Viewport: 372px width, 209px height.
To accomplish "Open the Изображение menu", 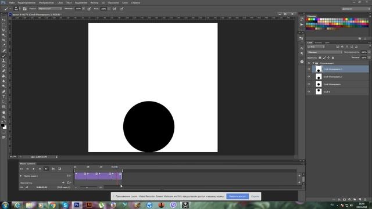I will [46, 2].
